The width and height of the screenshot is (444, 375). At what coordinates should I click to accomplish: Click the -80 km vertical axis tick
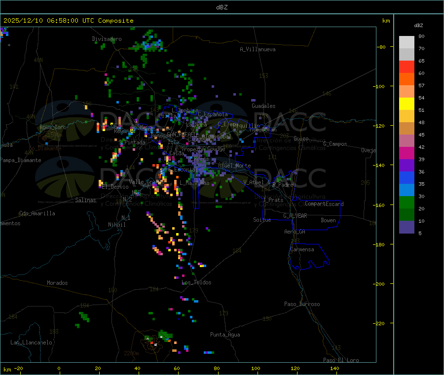coord(381,47)
